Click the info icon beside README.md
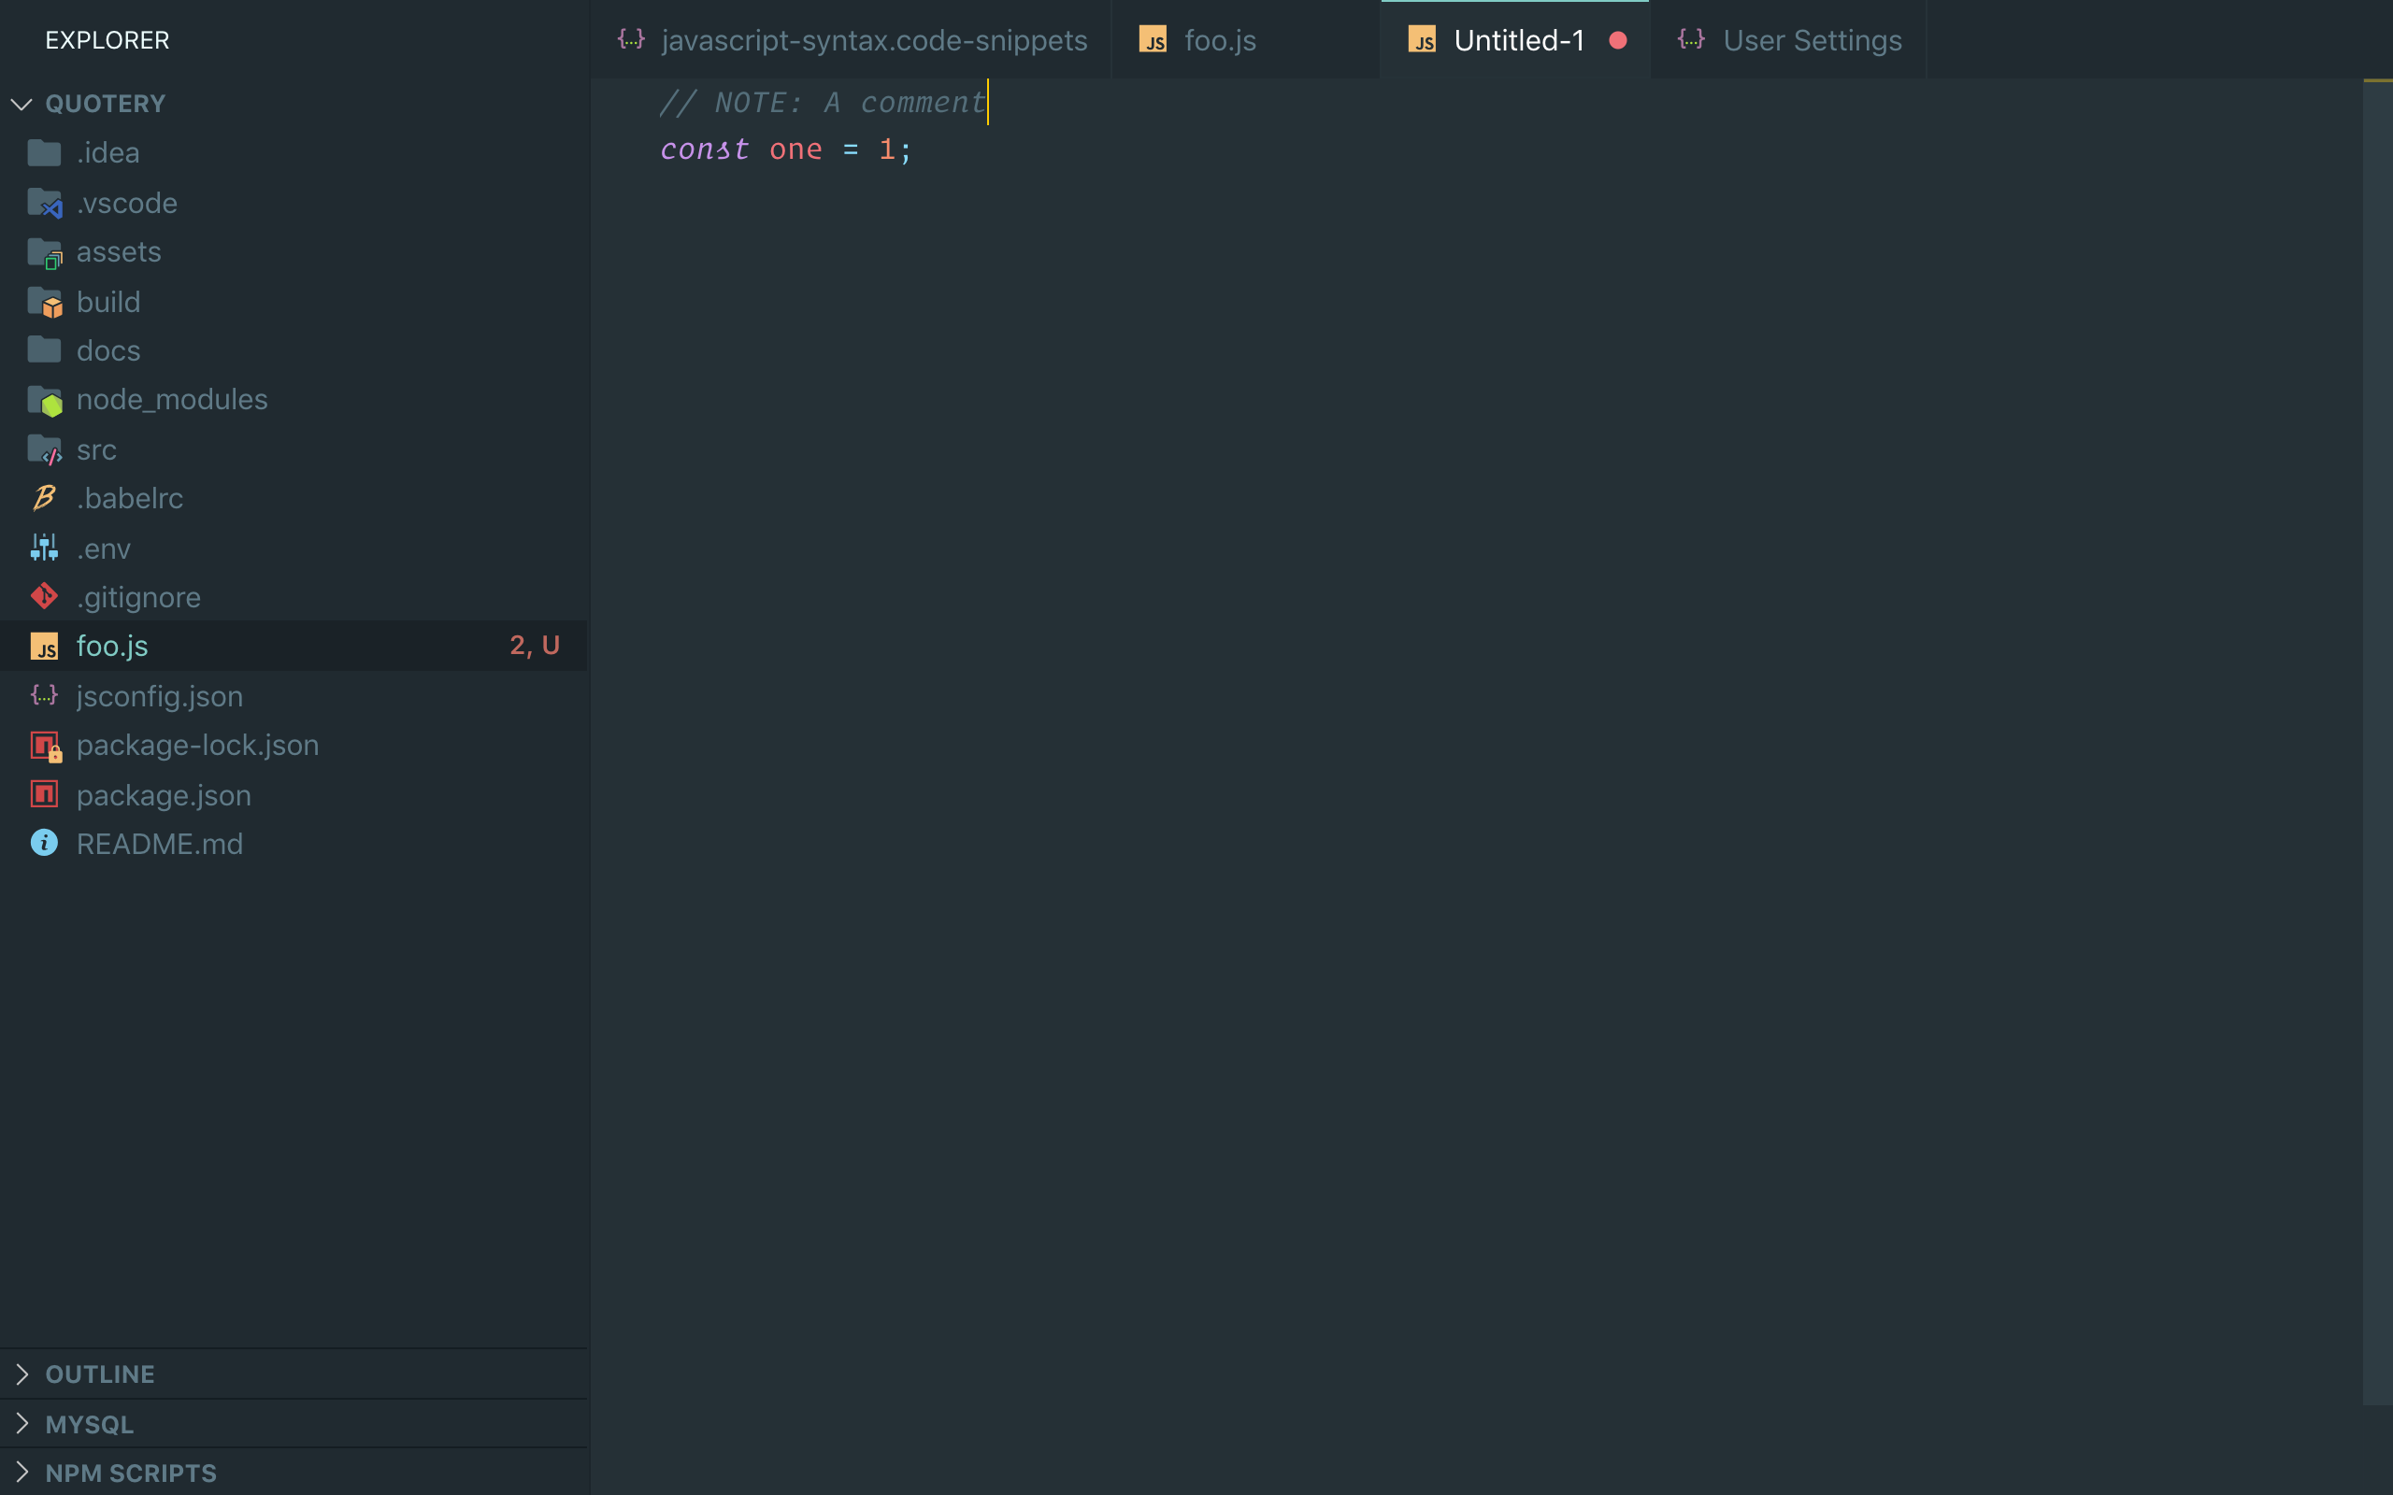The width and height of the screenshot is (2393, 1495). tap(45, 843)
